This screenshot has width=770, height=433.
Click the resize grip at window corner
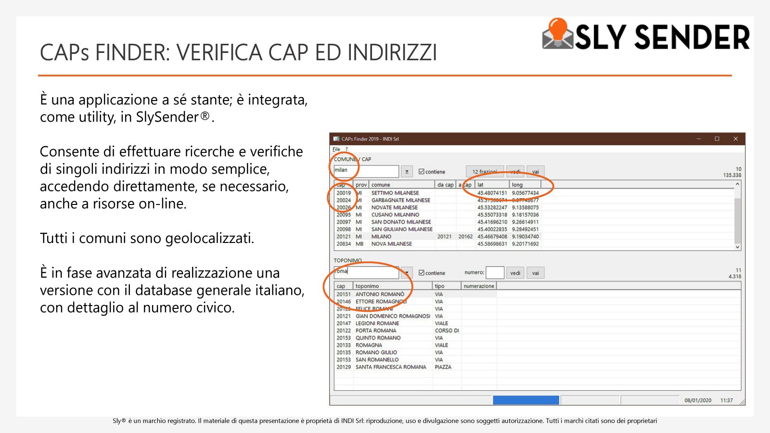742,402
